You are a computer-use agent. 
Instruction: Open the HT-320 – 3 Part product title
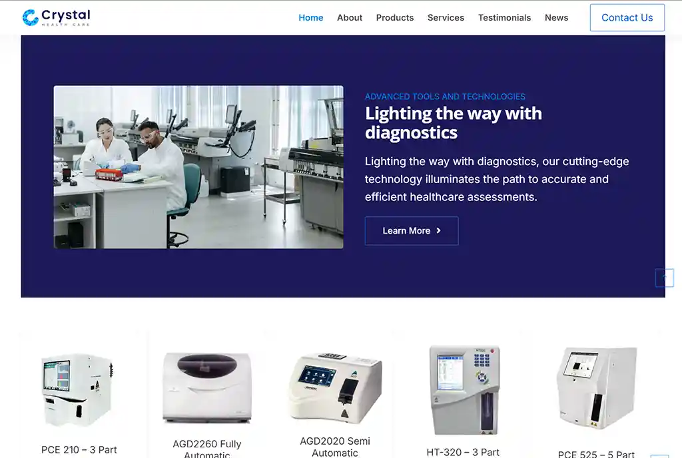click(x=463, y=453)
